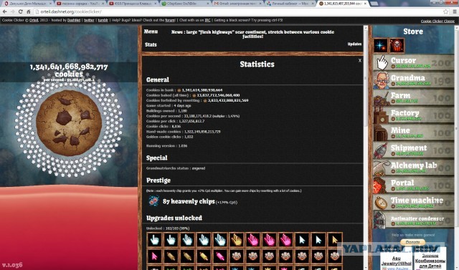The width and height of the screenshot is (459, 270).
Task: Open Cookie Clicker Classic link
Action: (437, 21)
